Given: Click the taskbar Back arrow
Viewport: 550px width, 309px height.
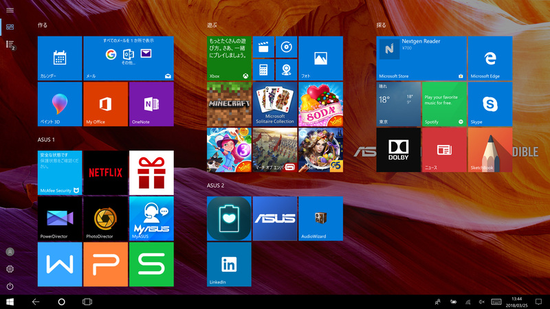Looking at the screenshot, I should [36, 301].
